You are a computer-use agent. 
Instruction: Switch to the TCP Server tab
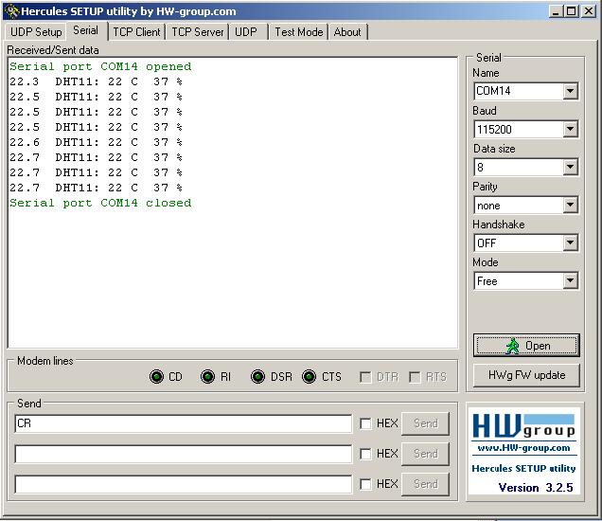tap(197, 32)
